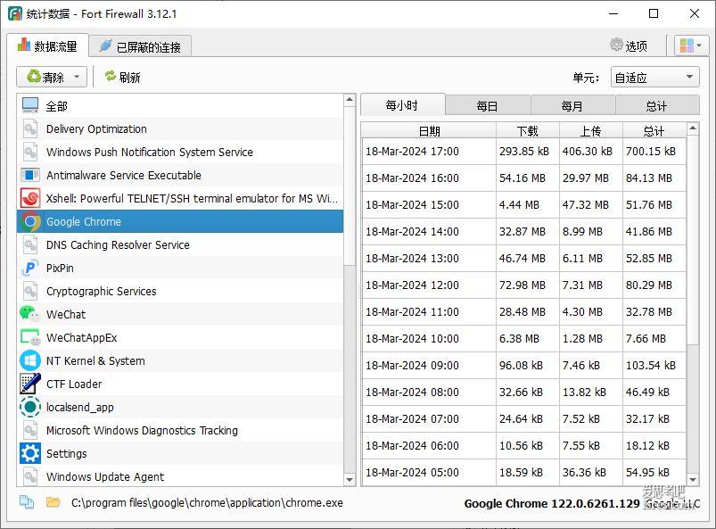Click the WeChatAppEx icon
The width and height of the screenshot is (716, 529).
[x=30, y=337]
